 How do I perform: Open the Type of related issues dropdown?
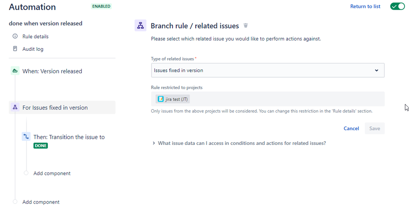(267, 70)
